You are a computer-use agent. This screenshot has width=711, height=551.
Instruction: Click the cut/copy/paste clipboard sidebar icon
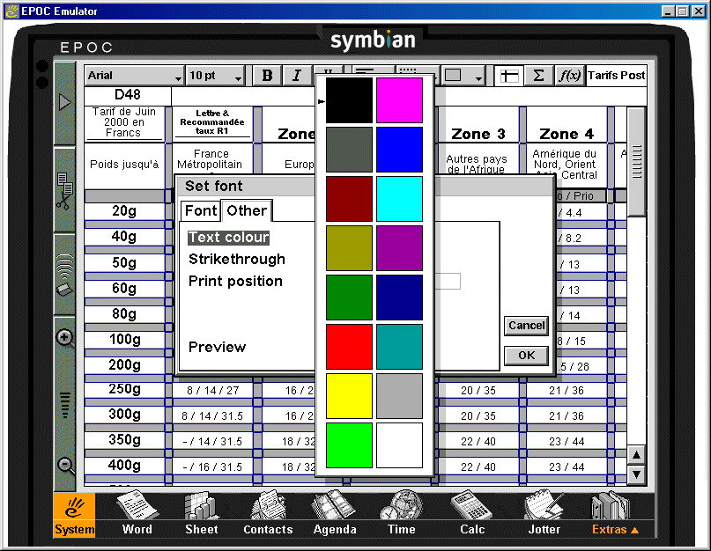(x=65, y=190)
